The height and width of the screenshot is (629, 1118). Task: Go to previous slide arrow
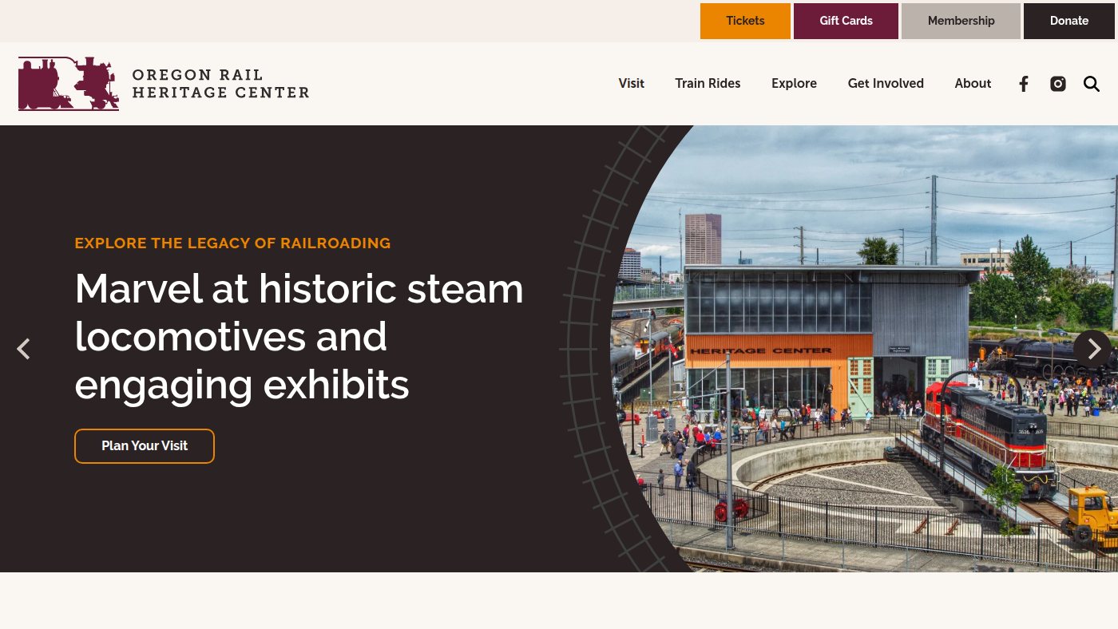click(x=24, y=349)
